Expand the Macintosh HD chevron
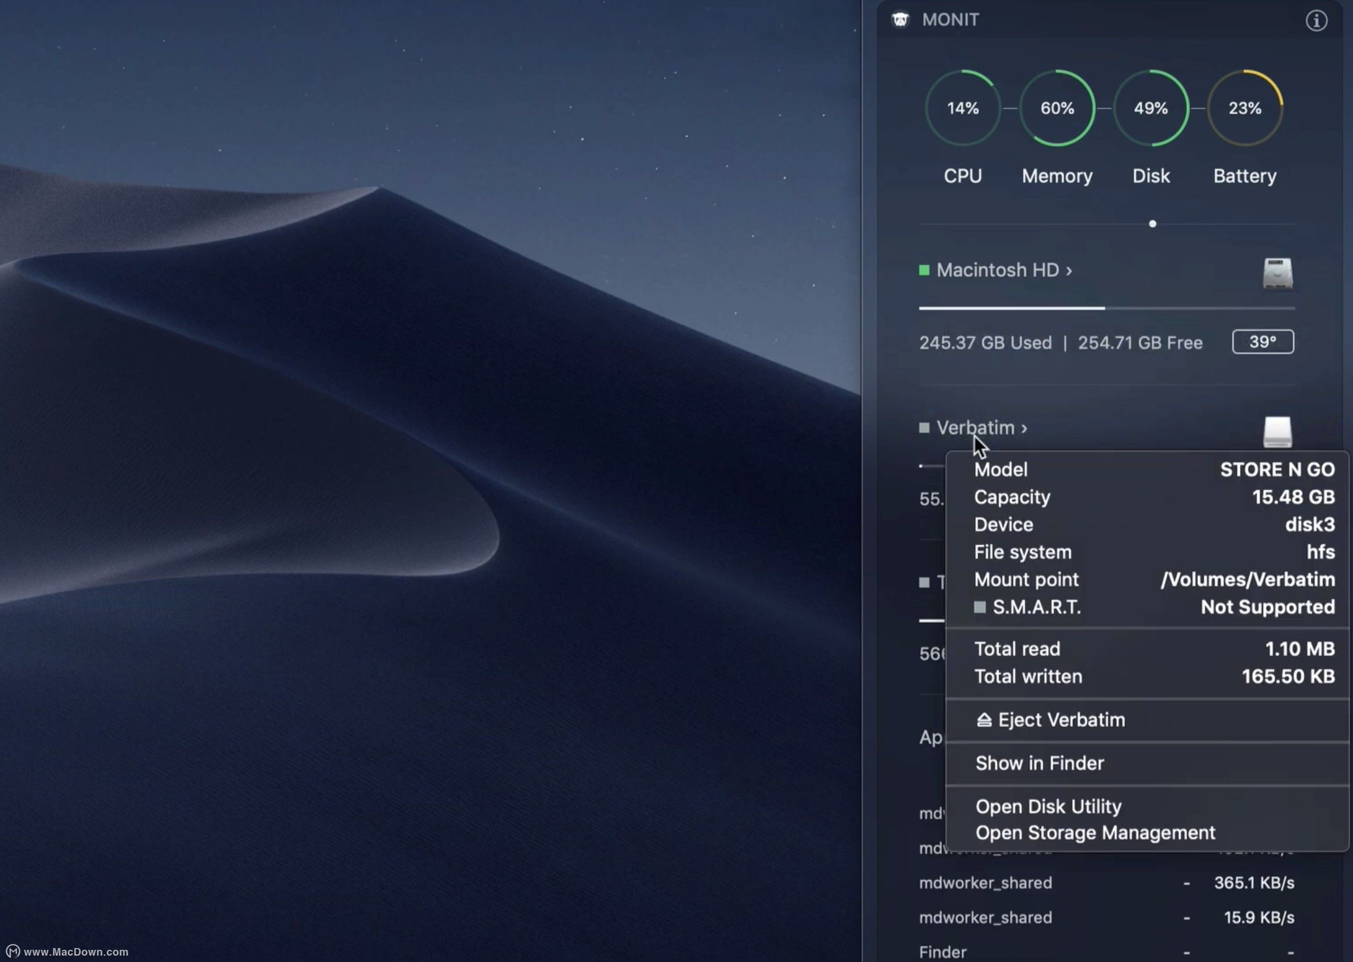This screenshot has width=1353, height=962. (x=1069, y=271)
